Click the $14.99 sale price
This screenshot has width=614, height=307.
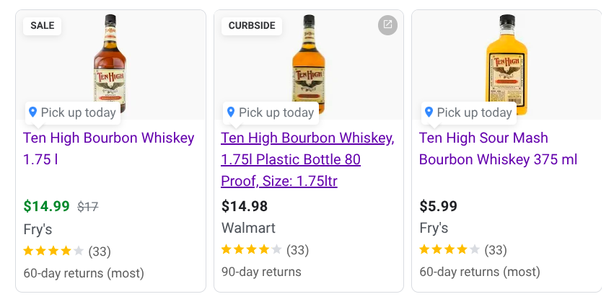click(x=46, y=207)
